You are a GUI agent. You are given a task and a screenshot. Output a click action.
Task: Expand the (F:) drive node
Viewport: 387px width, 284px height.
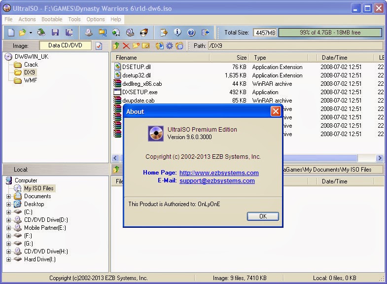coord(9,236)
